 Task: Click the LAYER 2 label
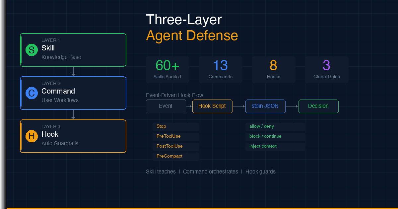(51, 83)
